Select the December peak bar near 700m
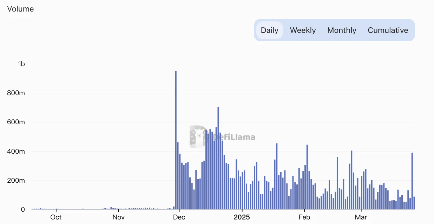The image size is (434, 224). click(218, 157)
